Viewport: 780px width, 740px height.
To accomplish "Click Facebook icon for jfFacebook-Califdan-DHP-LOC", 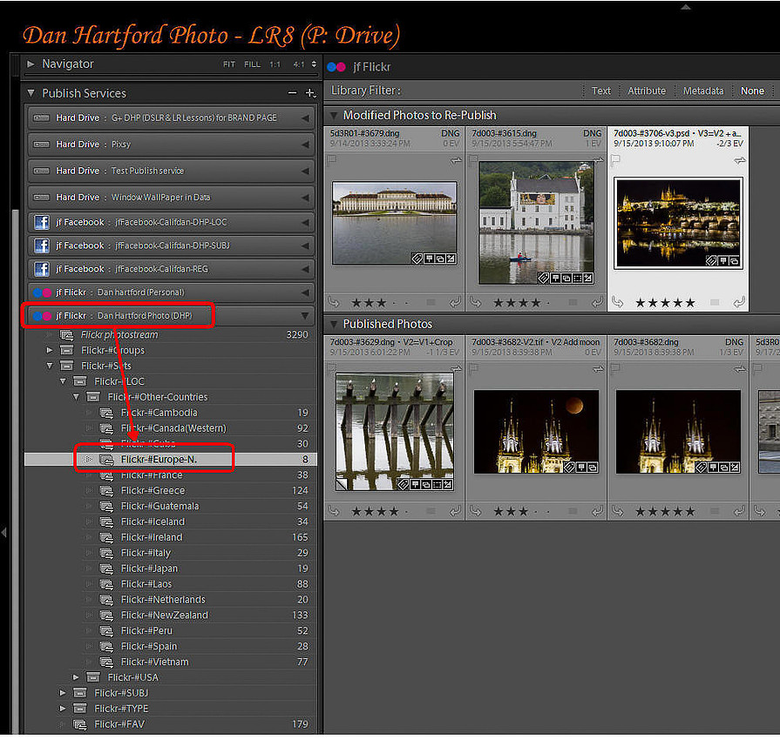I will [x=42, y=222].
